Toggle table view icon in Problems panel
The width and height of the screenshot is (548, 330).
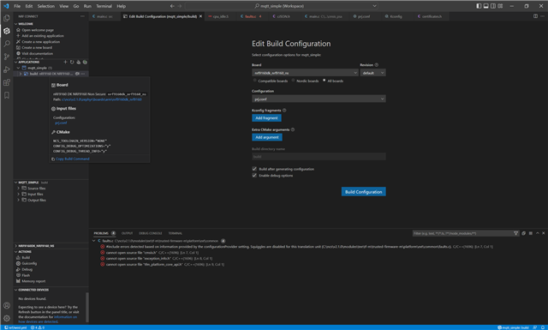(x=531, y=233)
